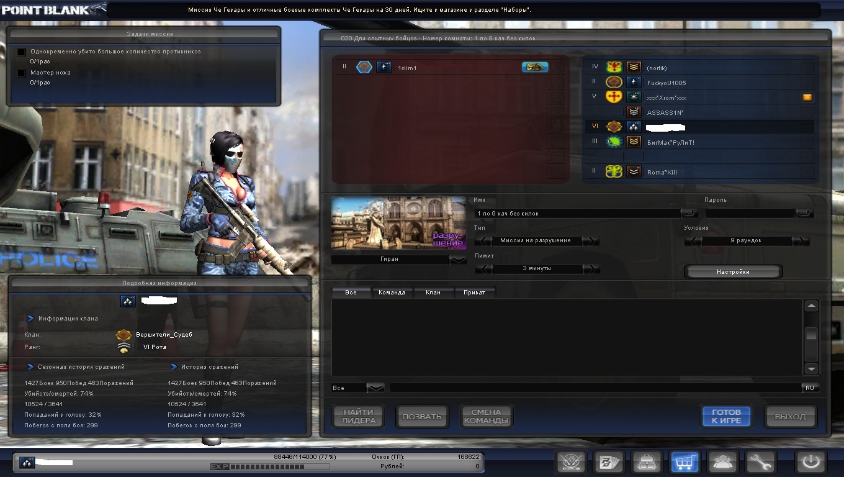Screen dimensions: 844x477
Task: Open the Настройки room settings button
Action: click(733, 272)
